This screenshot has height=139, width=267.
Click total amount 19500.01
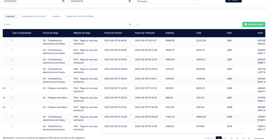coord(201,60)
